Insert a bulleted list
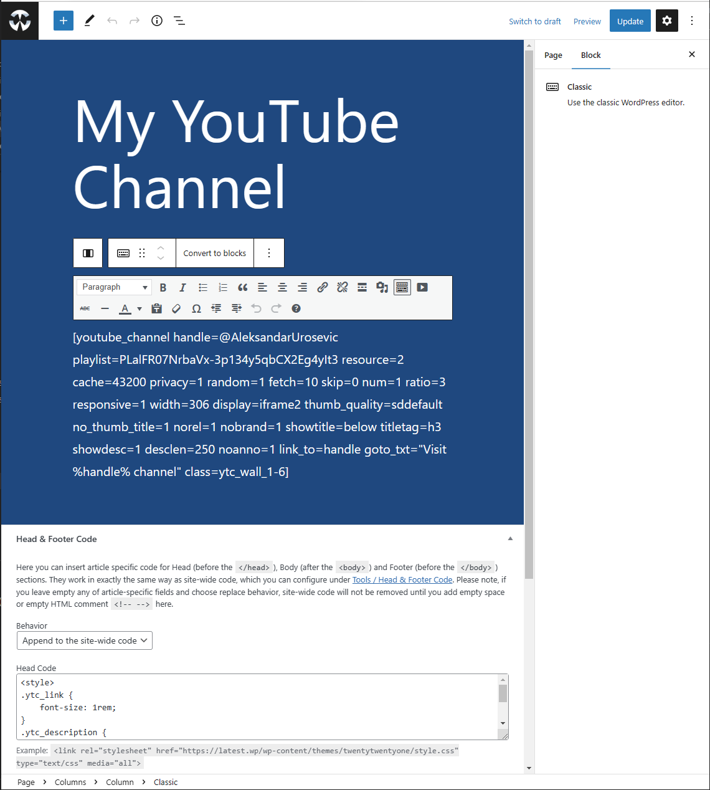This screenshot has width=710, height=790. tap(203, 287)
